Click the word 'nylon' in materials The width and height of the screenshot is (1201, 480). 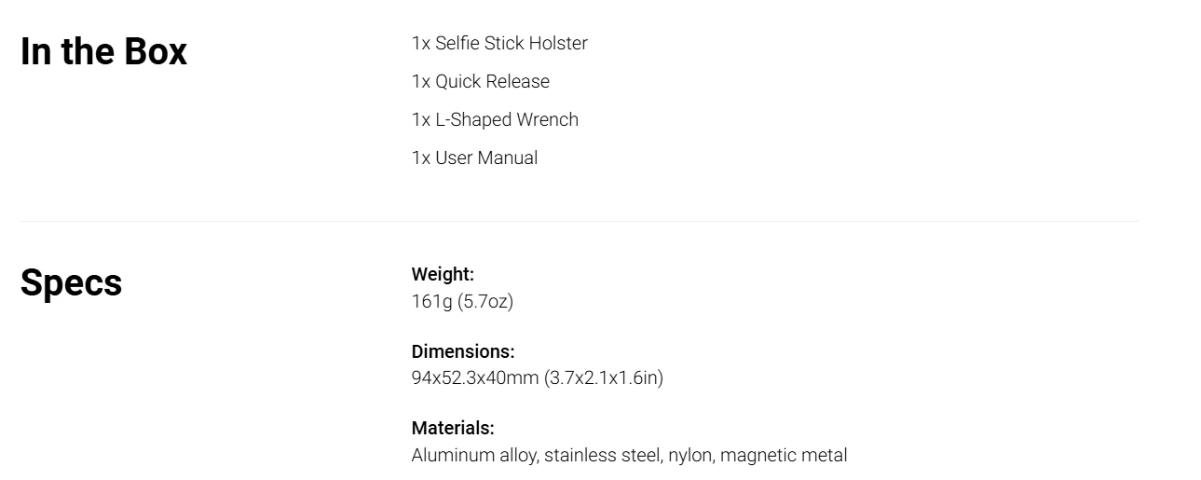[x=689, y=456]
